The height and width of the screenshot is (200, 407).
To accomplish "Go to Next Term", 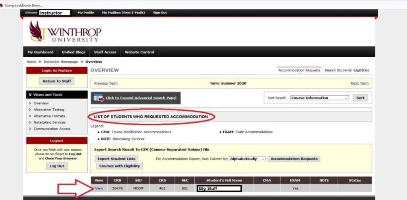I will [359, 83].
